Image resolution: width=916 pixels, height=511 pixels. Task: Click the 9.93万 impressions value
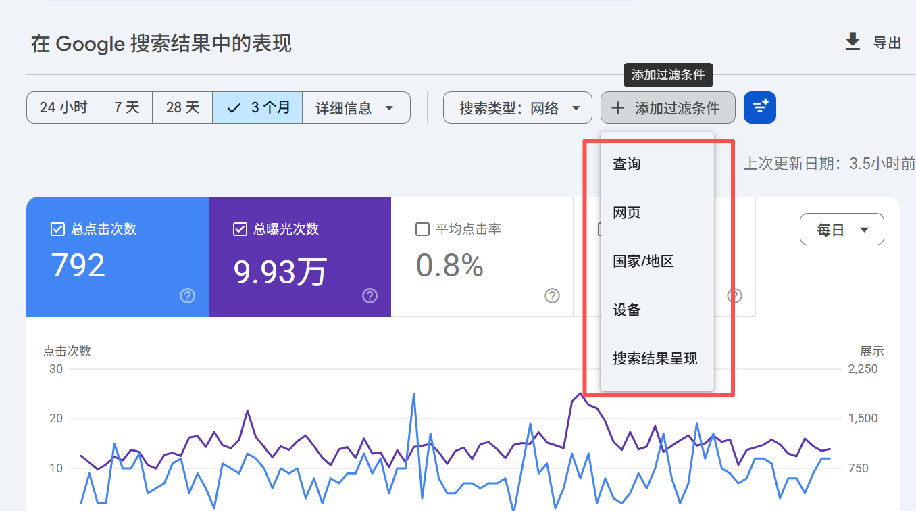(280, 272)
